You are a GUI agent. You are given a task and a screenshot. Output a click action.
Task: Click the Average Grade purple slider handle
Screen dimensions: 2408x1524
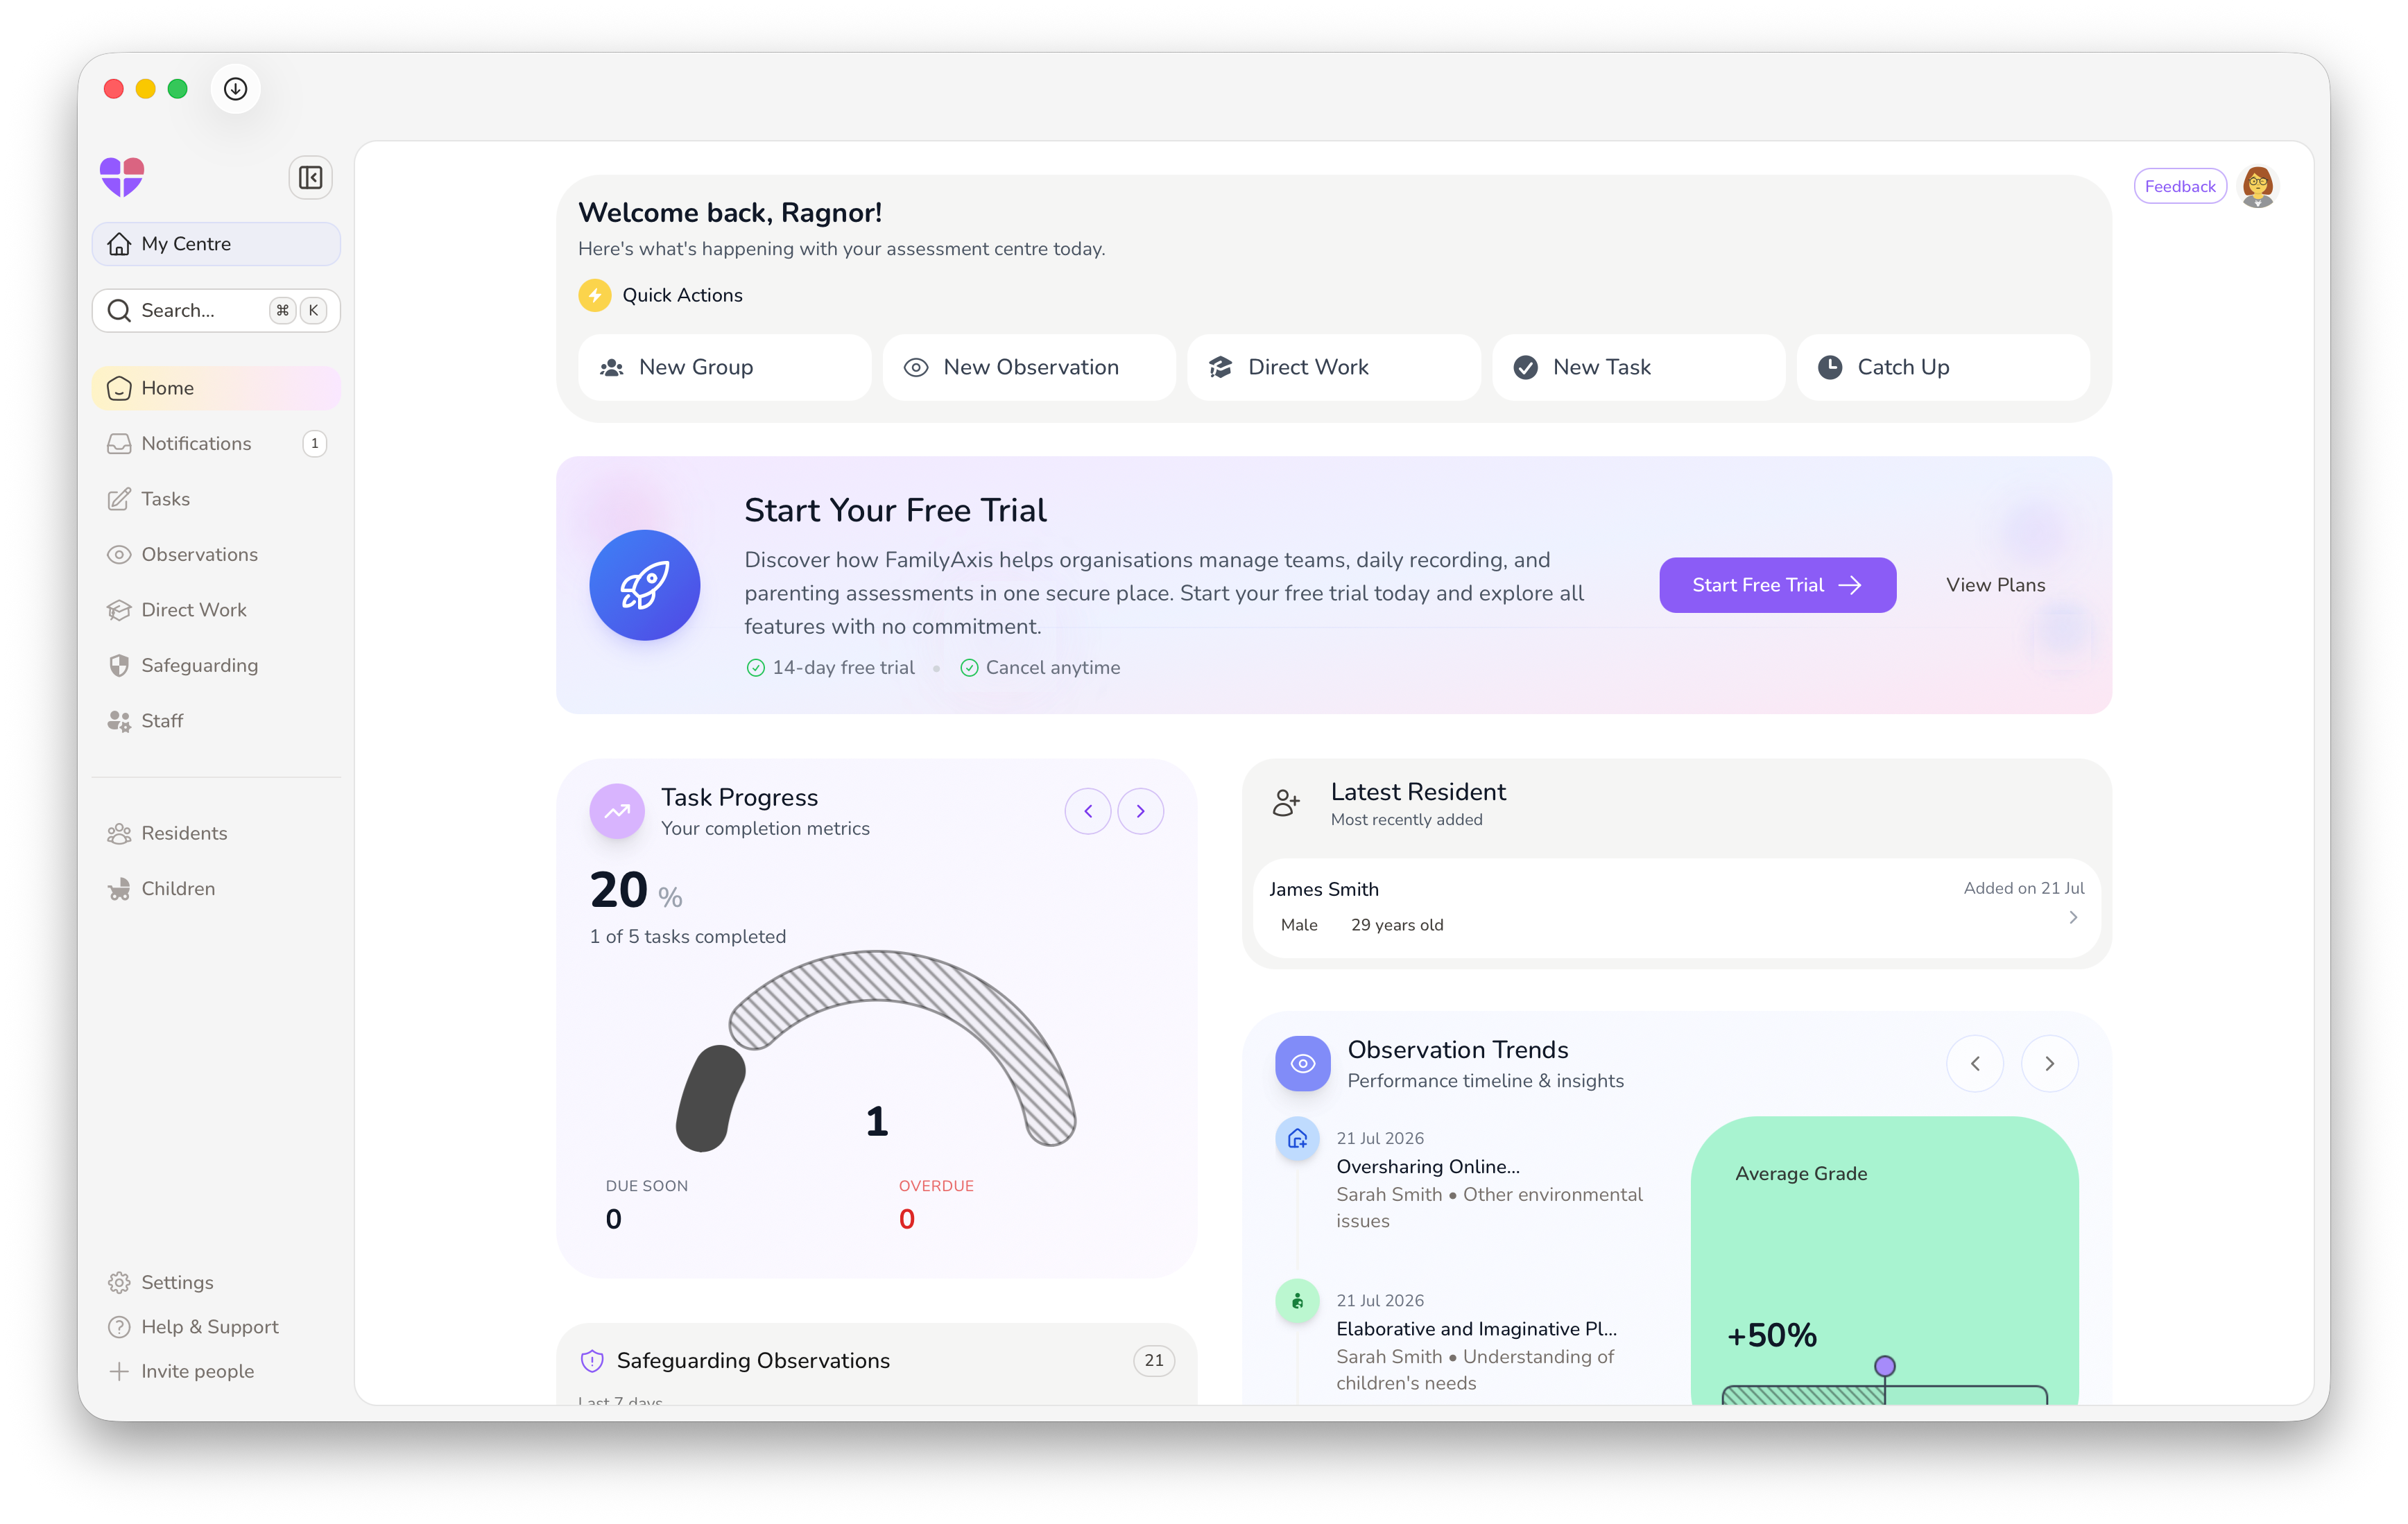click(x=1885, y=1367)
